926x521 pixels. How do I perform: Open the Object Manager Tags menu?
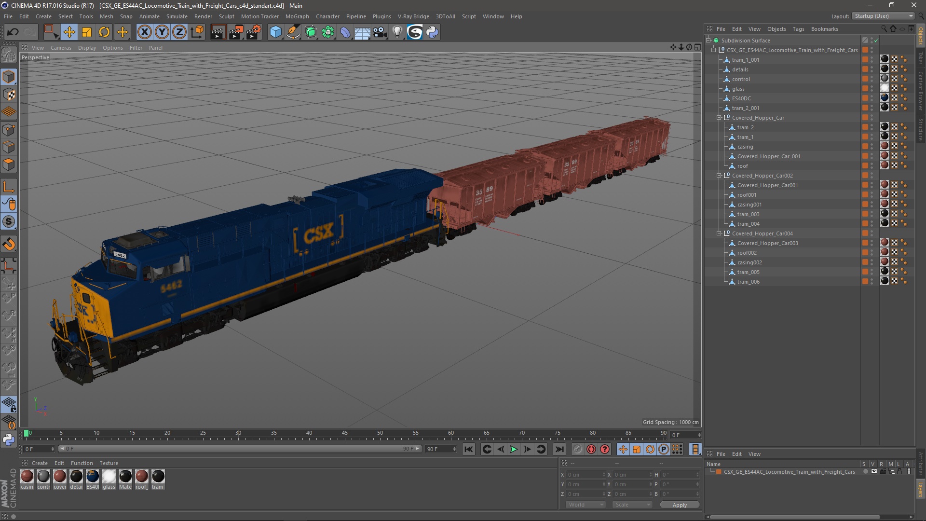(x=798, y=29)
